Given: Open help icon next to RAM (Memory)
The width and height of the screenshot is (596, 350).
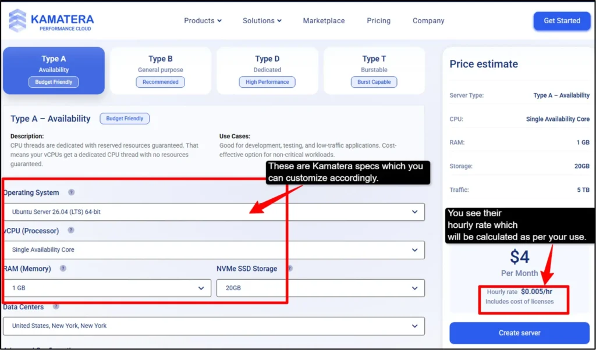Looking at the screenshot, I should 63,268.
